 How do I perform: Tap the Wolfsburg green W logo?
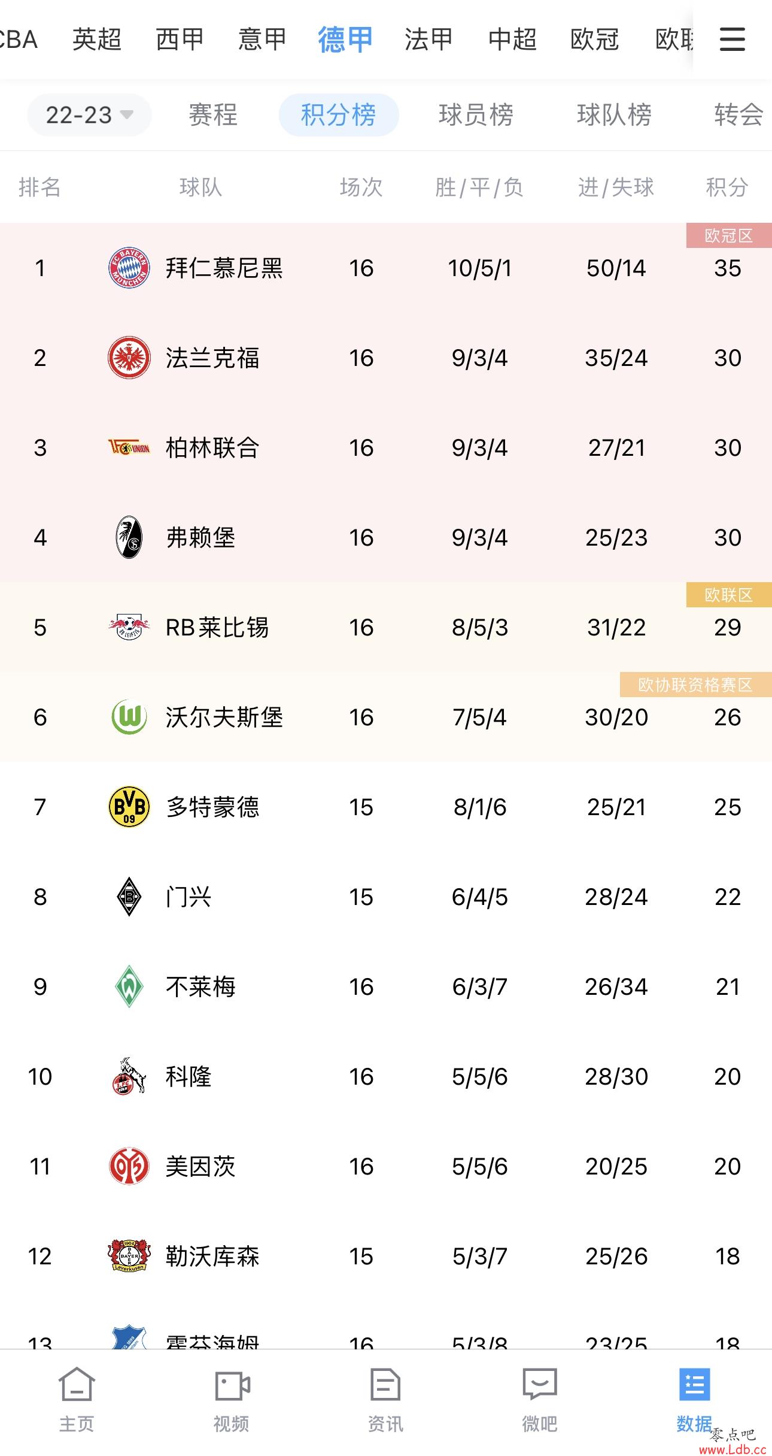click(x=129, y=717)
